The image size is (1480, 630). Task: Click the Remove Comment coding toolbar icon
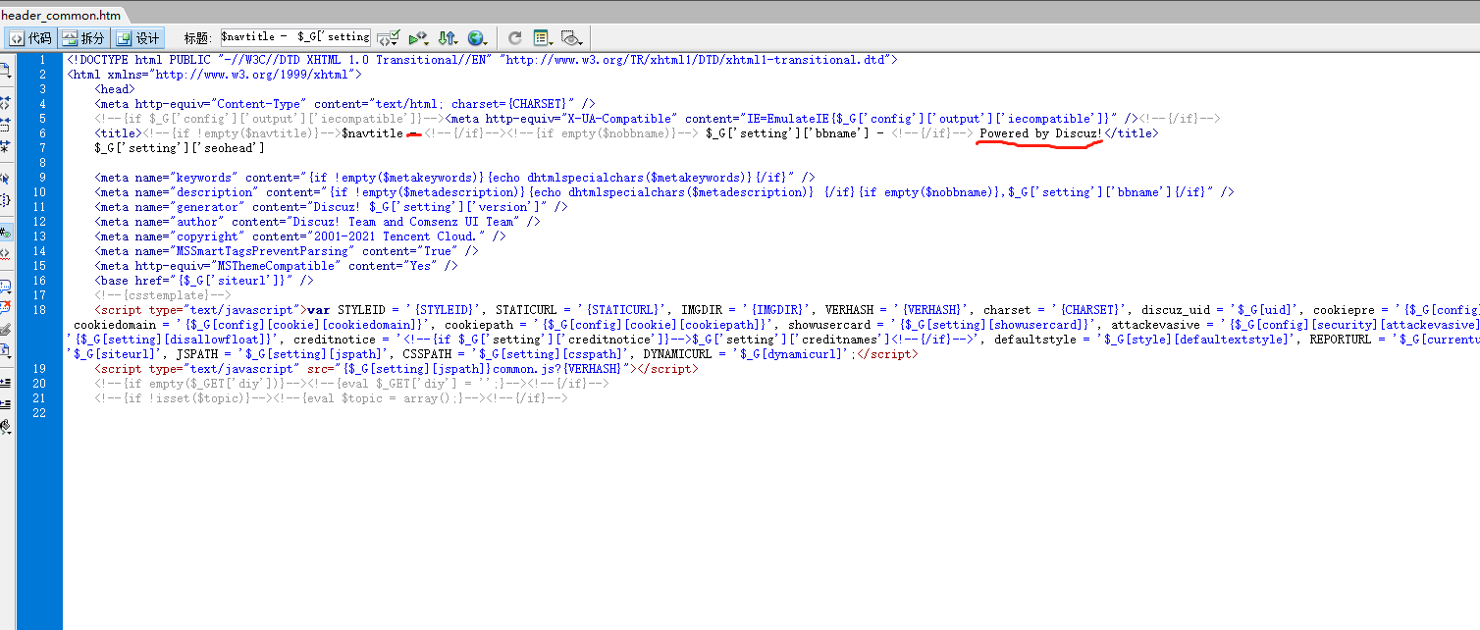coord(6,307)
